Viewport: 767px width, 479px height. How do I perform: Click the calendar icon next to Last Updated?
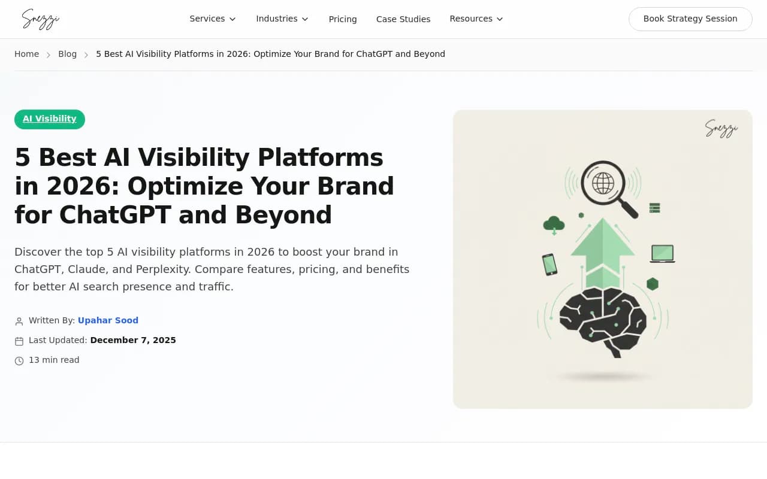pyautogui.click(x=19, y=341)
